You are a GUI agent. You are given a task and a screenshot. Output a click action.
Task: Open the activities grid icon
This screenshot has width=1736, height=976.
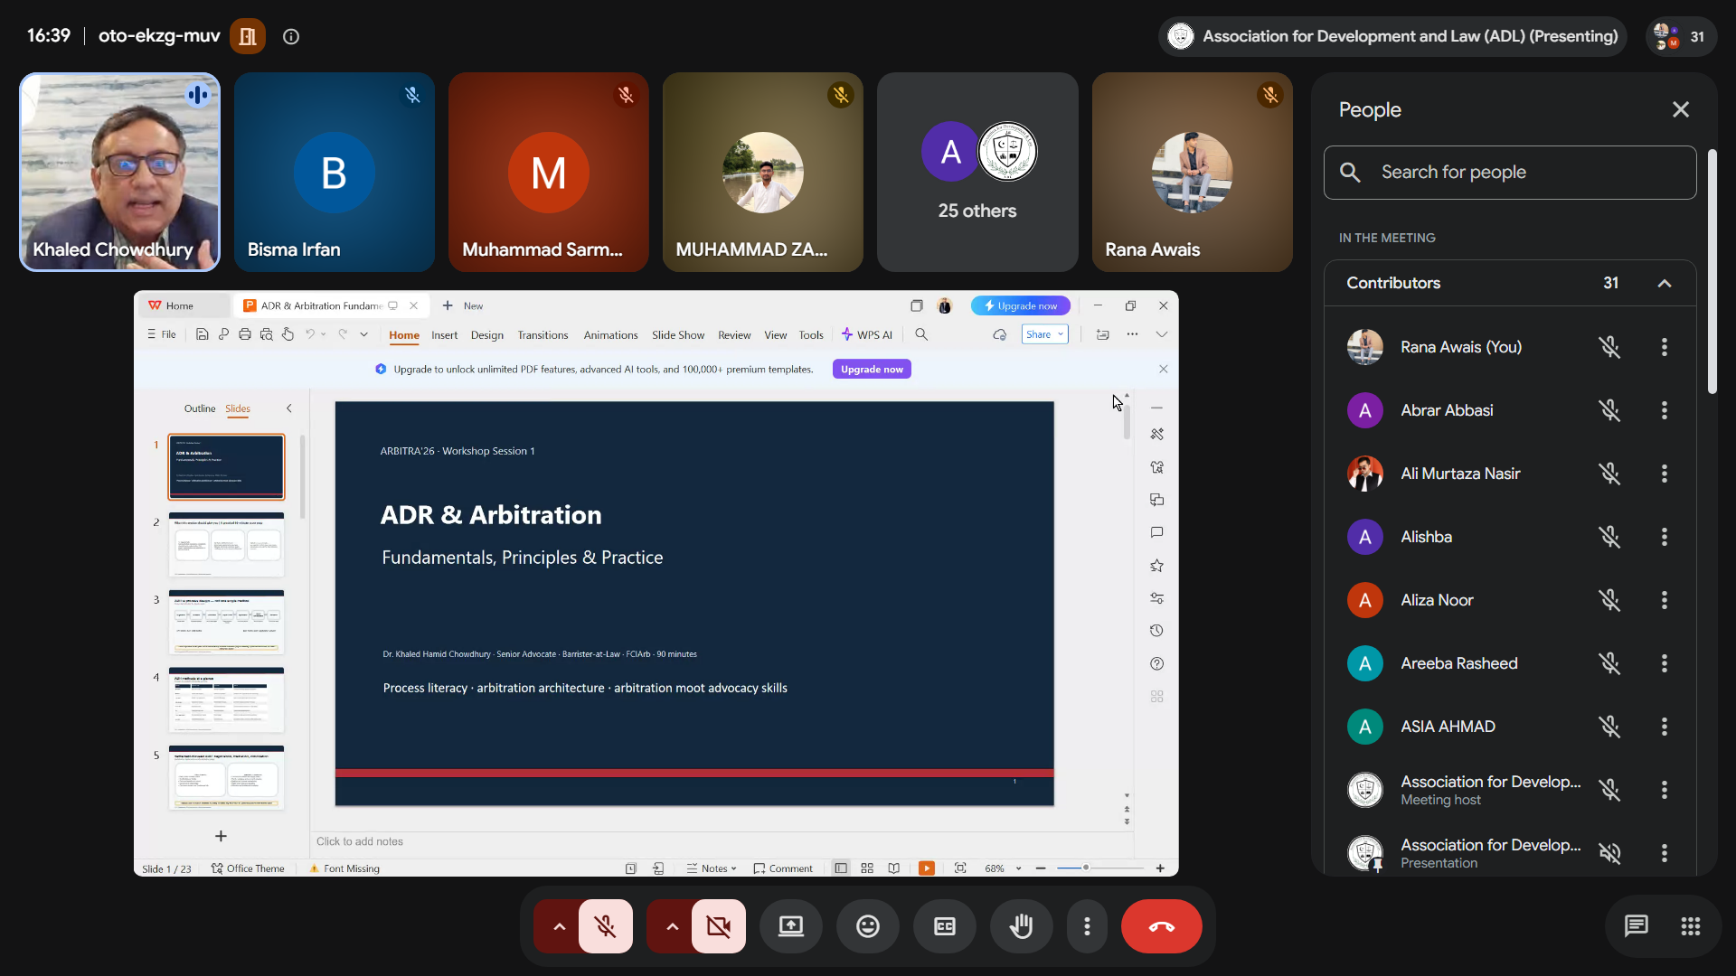1691,926
